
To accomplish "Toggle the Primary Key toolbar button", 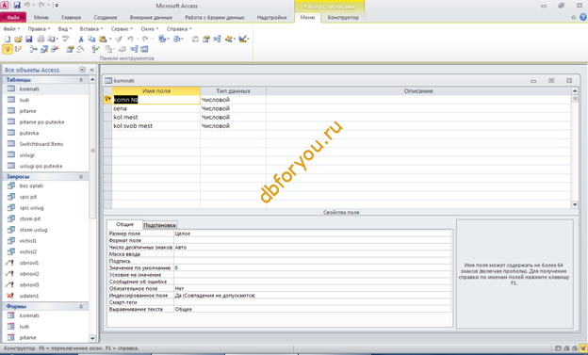I will click(8, 49).
